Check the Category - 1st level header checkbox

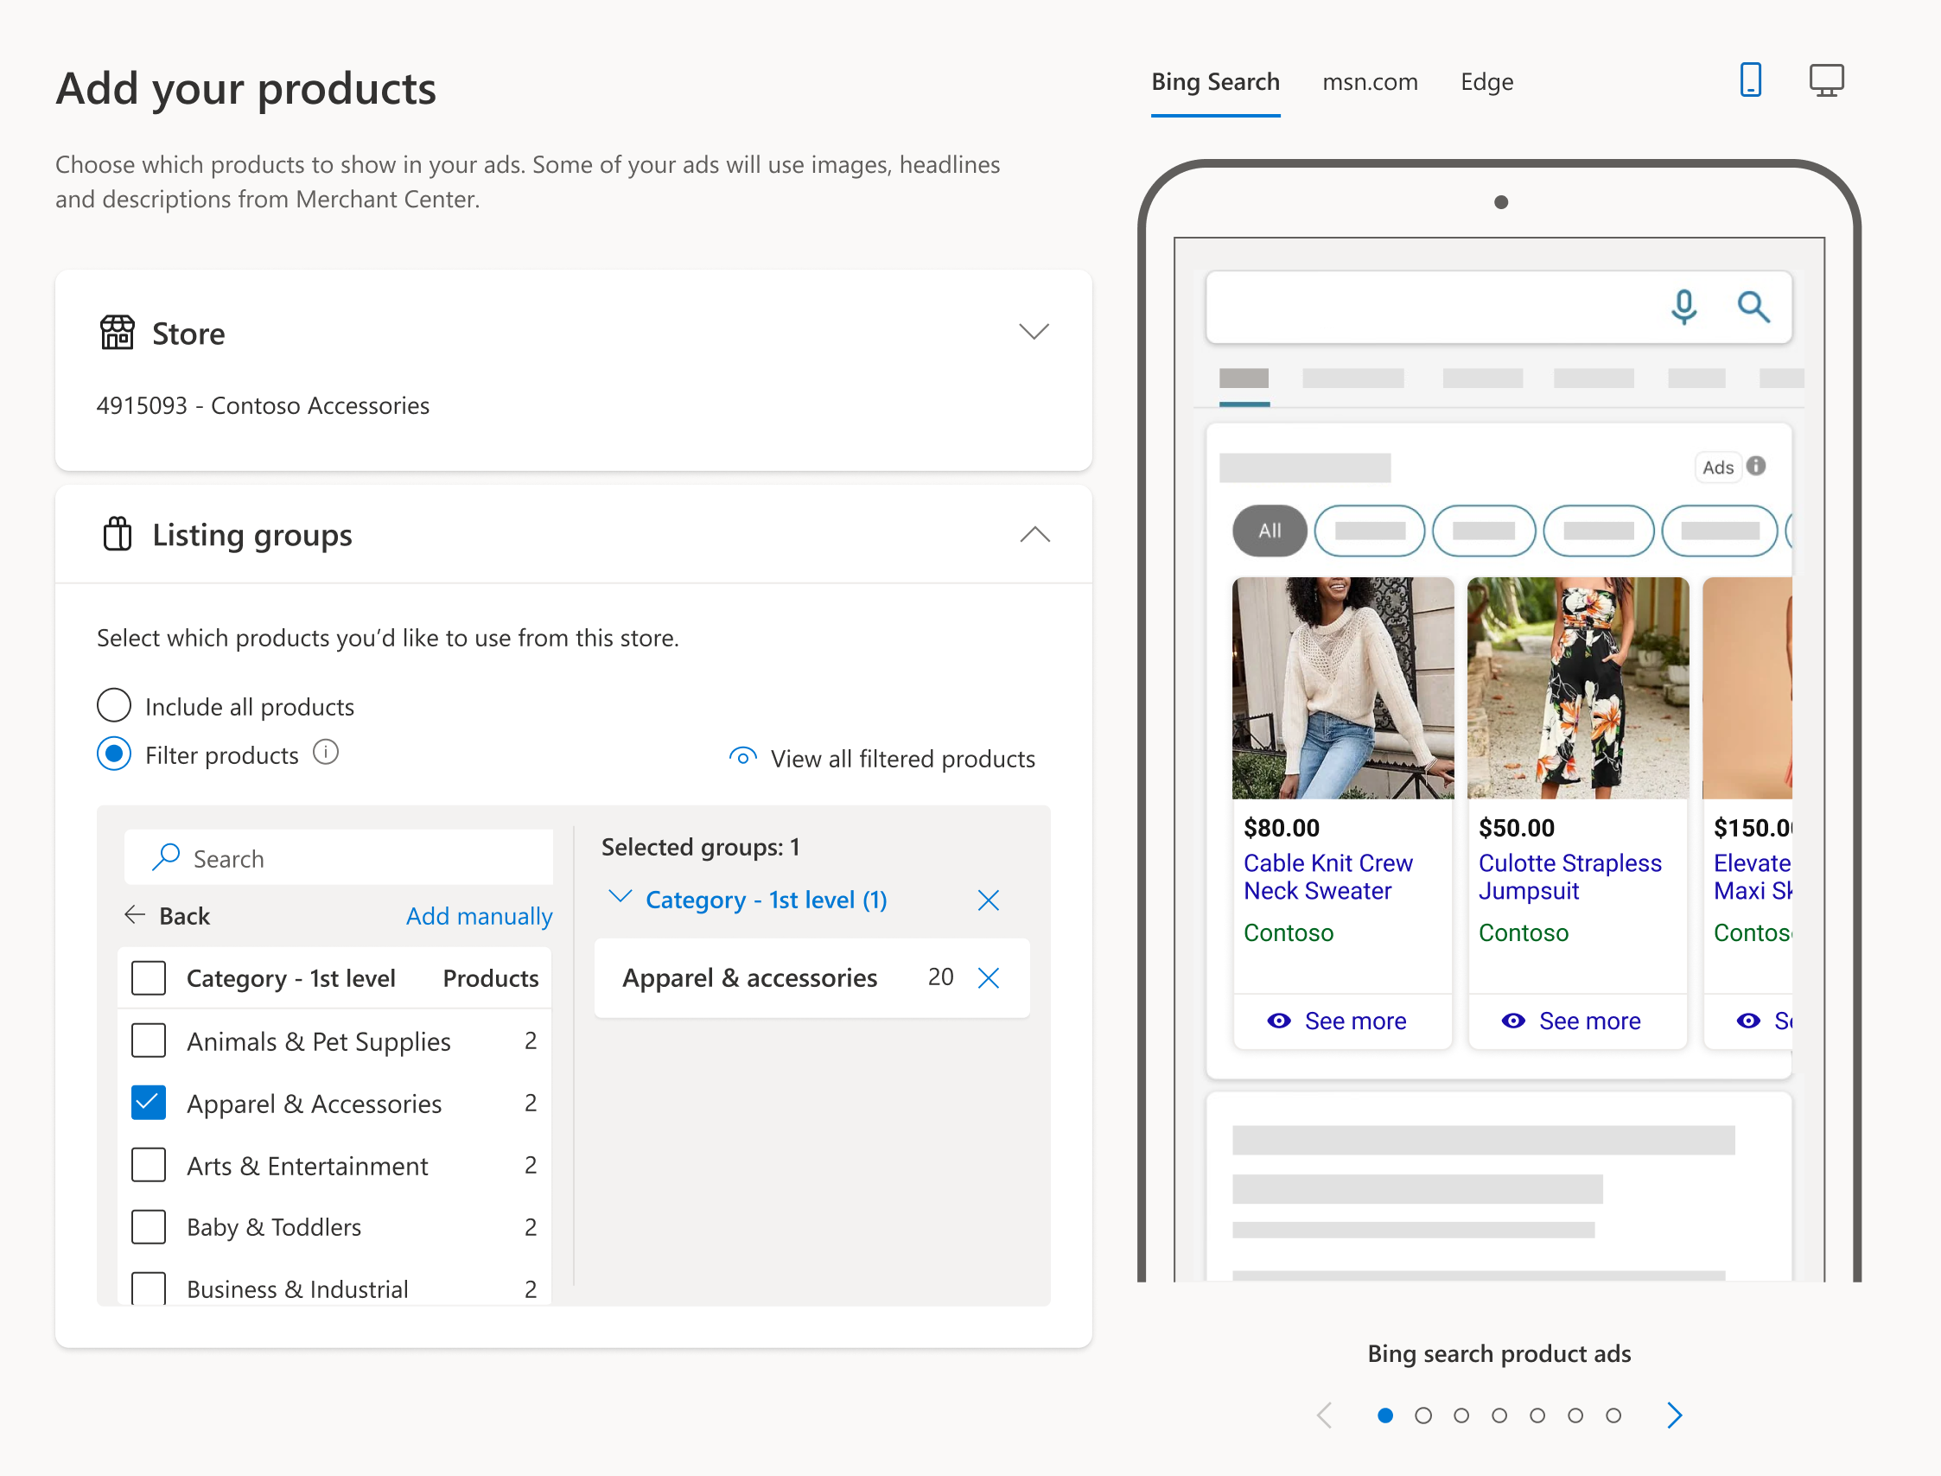pos(149,978)
